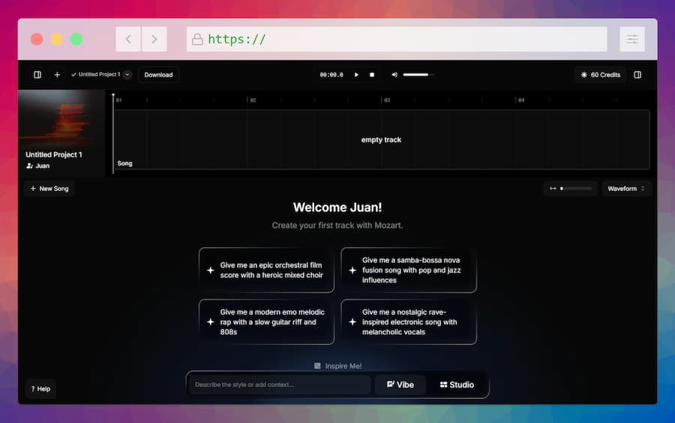The width and height of the screenshot is (675, 423).
Task: Adjust the volume slider
Action: coord(418,75)
